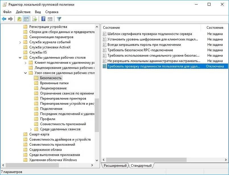Expand Клиент подключения к удаленному node
This screenshot has width=229, height=175.
26,63
